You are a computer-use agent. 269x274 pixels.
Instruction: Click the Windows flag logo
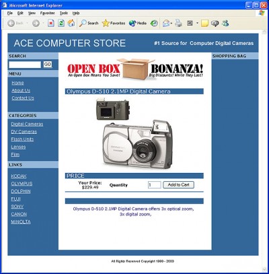262,13
